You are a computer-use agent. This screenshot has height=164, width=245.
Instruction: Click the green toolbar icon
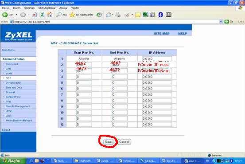click(x=145, y=15)
